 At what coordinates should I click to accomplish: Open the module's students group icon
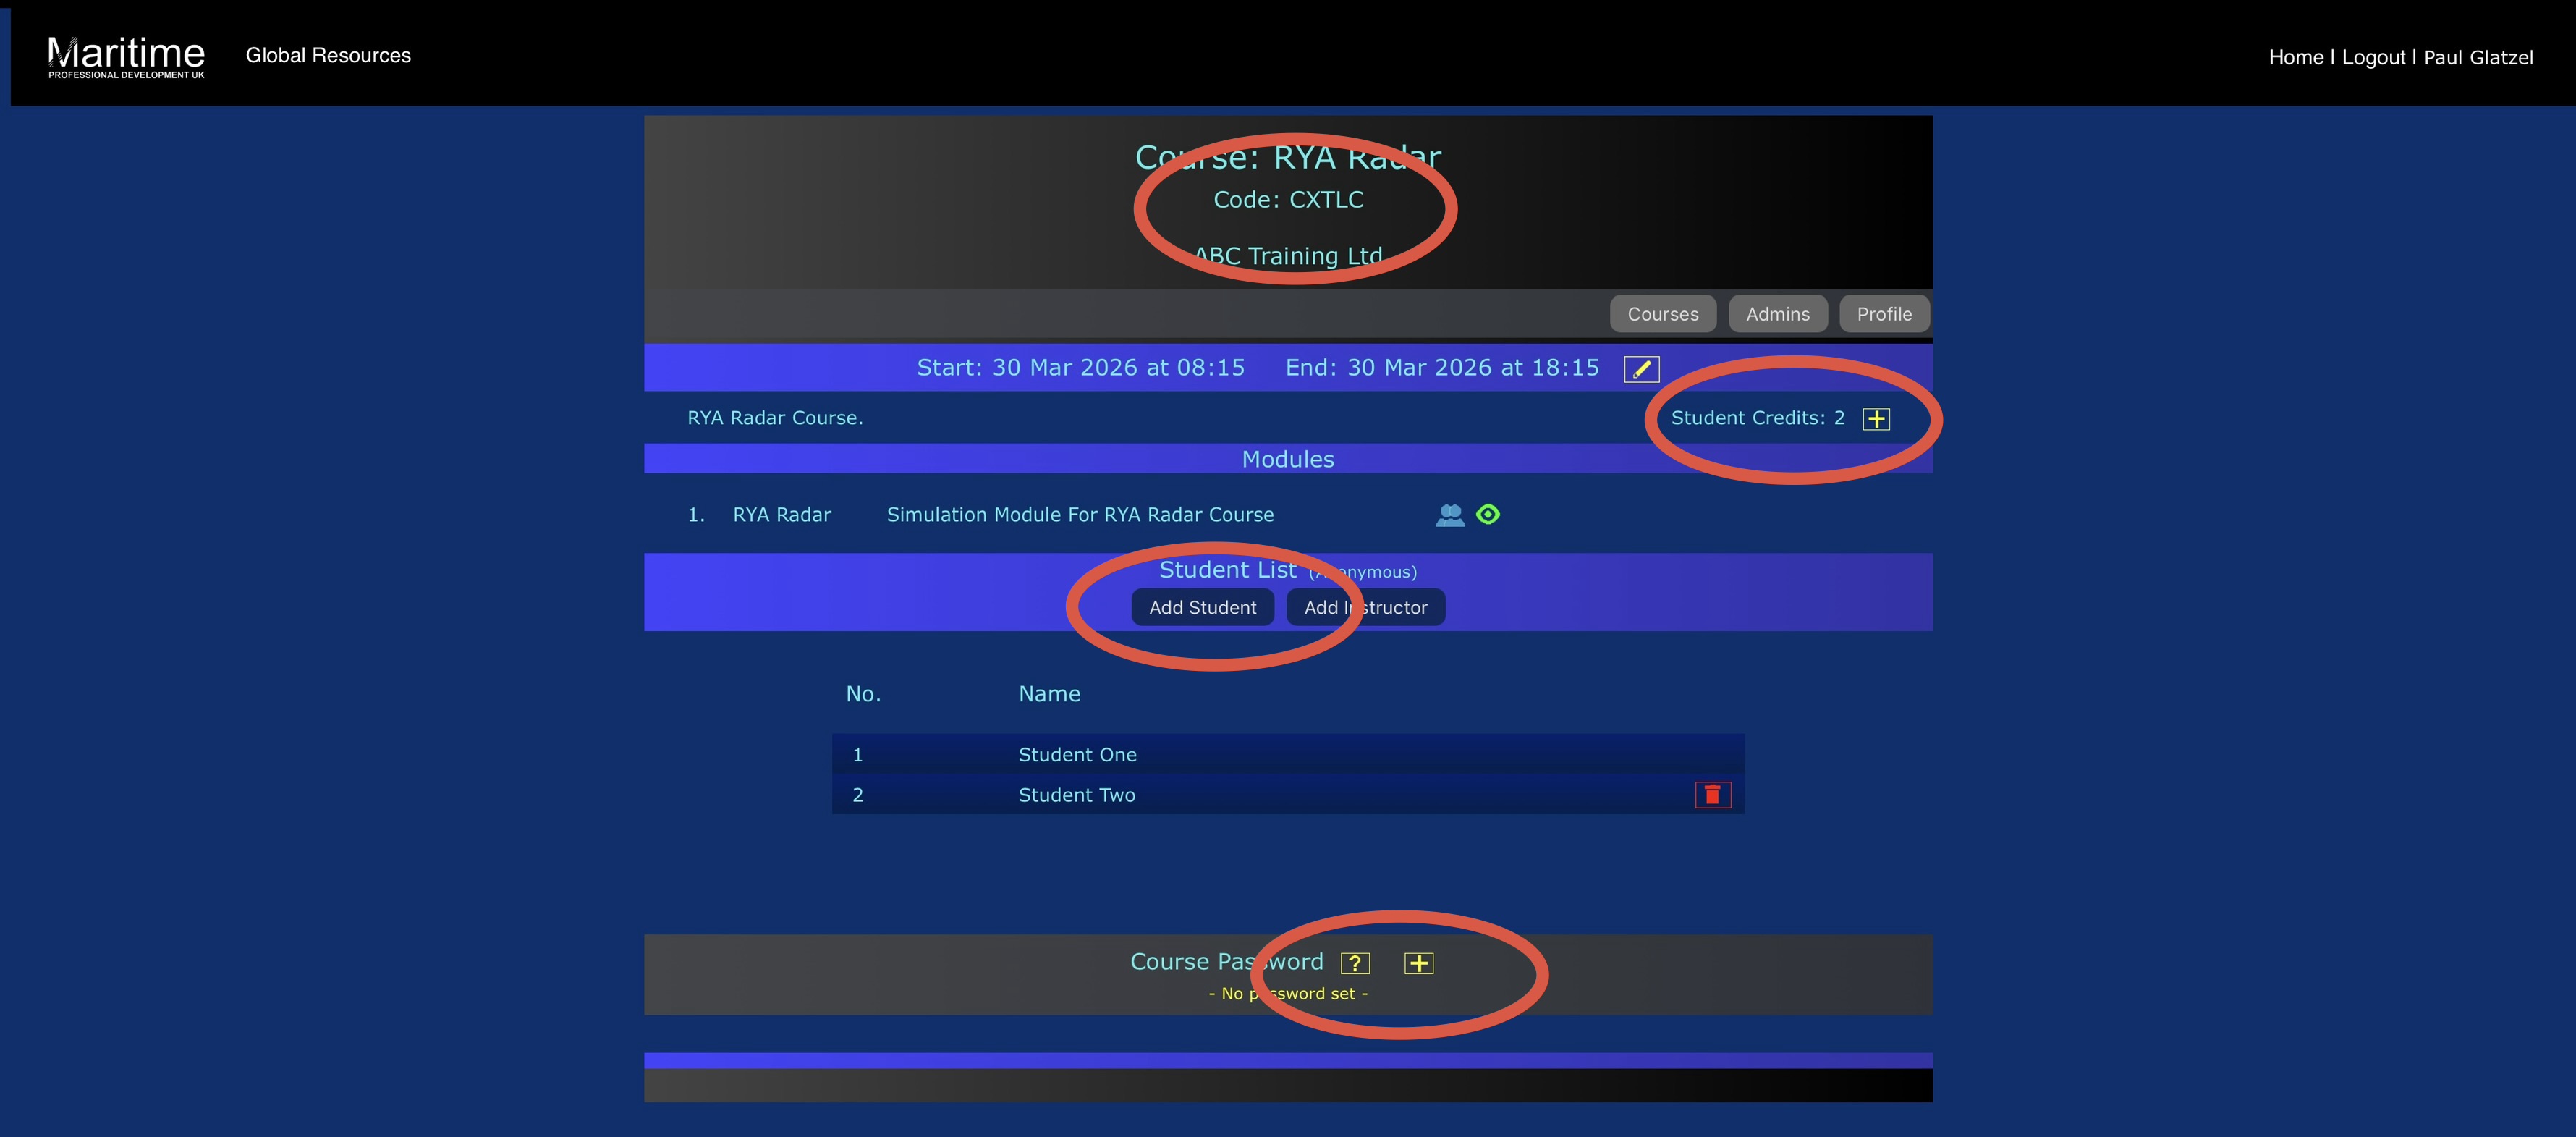(1449, 515)
